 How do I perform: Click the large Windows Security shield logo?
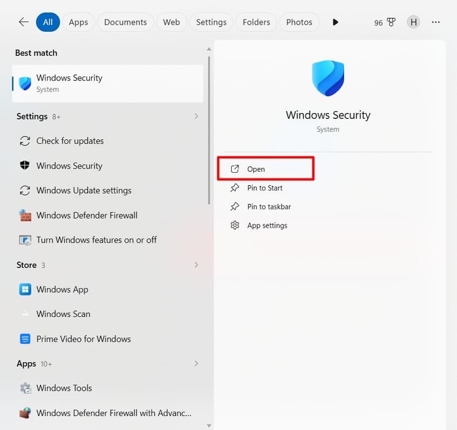click(328, 78)
